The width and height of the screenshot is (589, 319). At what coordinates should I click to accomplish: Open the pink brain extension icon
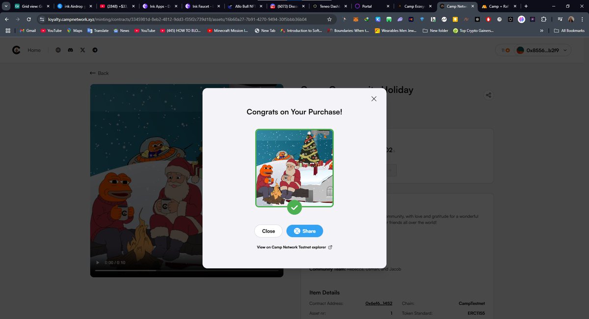[x=521, y=19]
